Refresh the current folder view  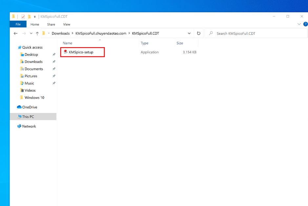pyautogui.click(x=198, y=33)
